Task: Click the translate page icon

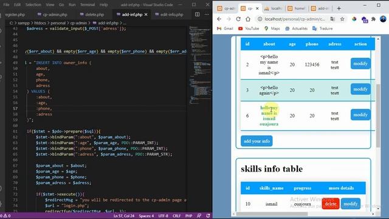Action: 332,19
